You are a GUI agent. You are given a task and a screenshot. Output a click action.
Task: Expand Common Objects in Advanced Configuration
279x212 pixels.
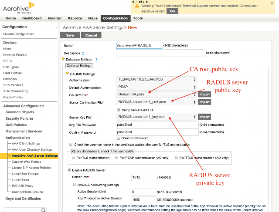pos(20,112)
